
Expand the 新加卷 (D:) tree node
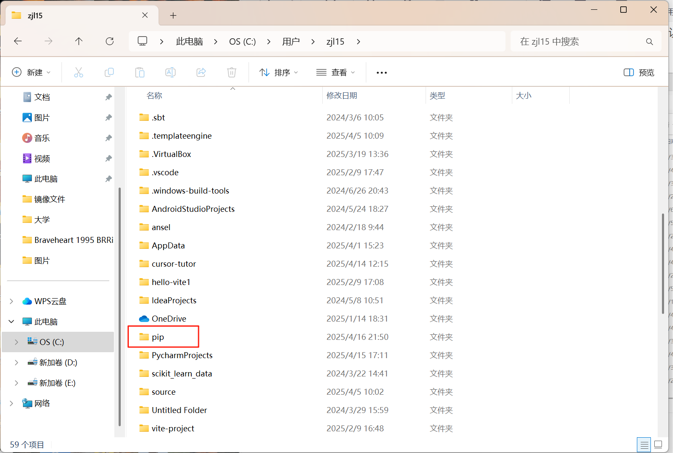click(x=17, y=362)
